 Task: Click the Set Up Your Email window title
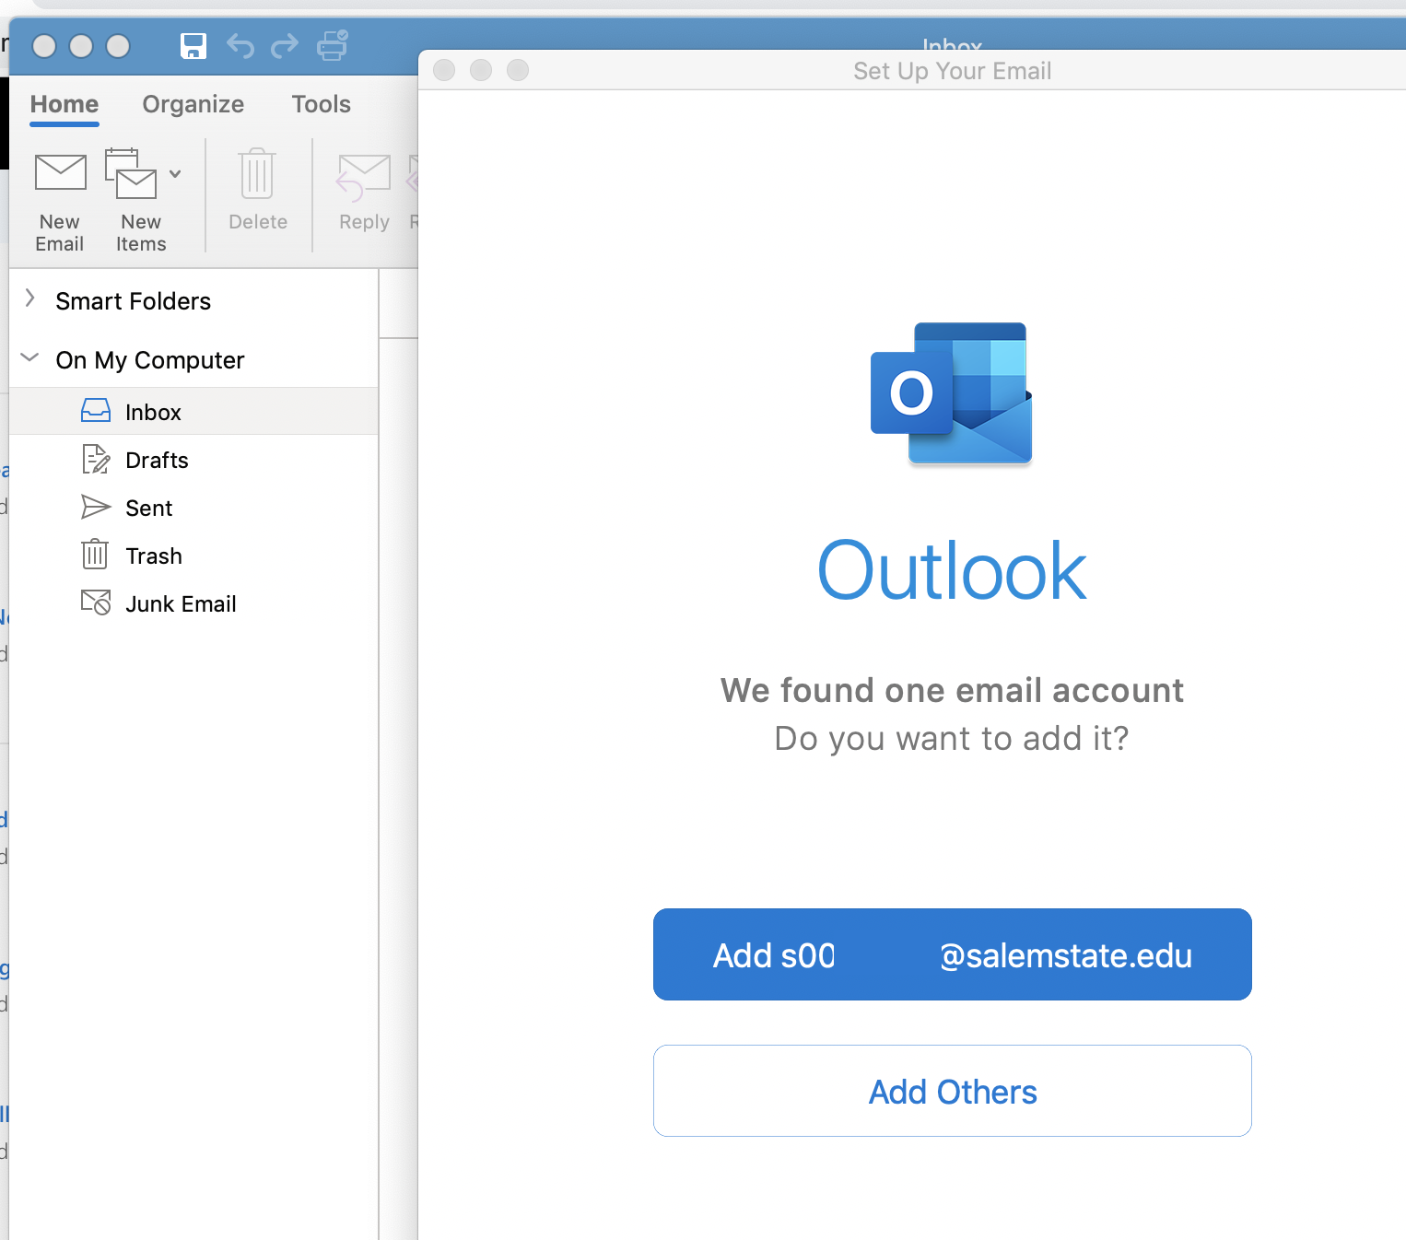[x=952, y=71]
